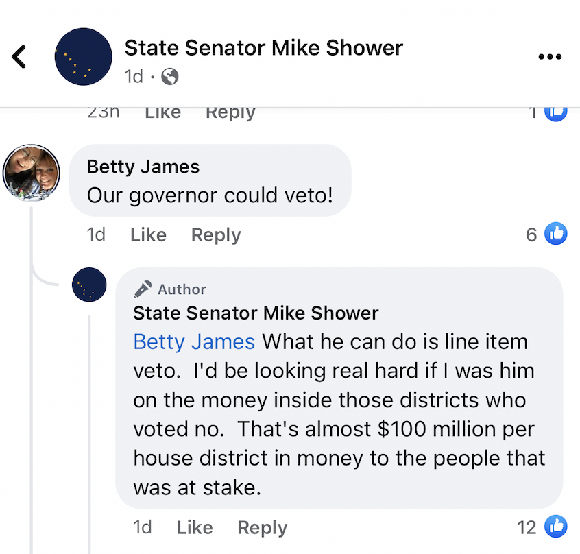Open the page avatar in the post header
Viewport: 580px width, 554px height.
coord(83,57)
